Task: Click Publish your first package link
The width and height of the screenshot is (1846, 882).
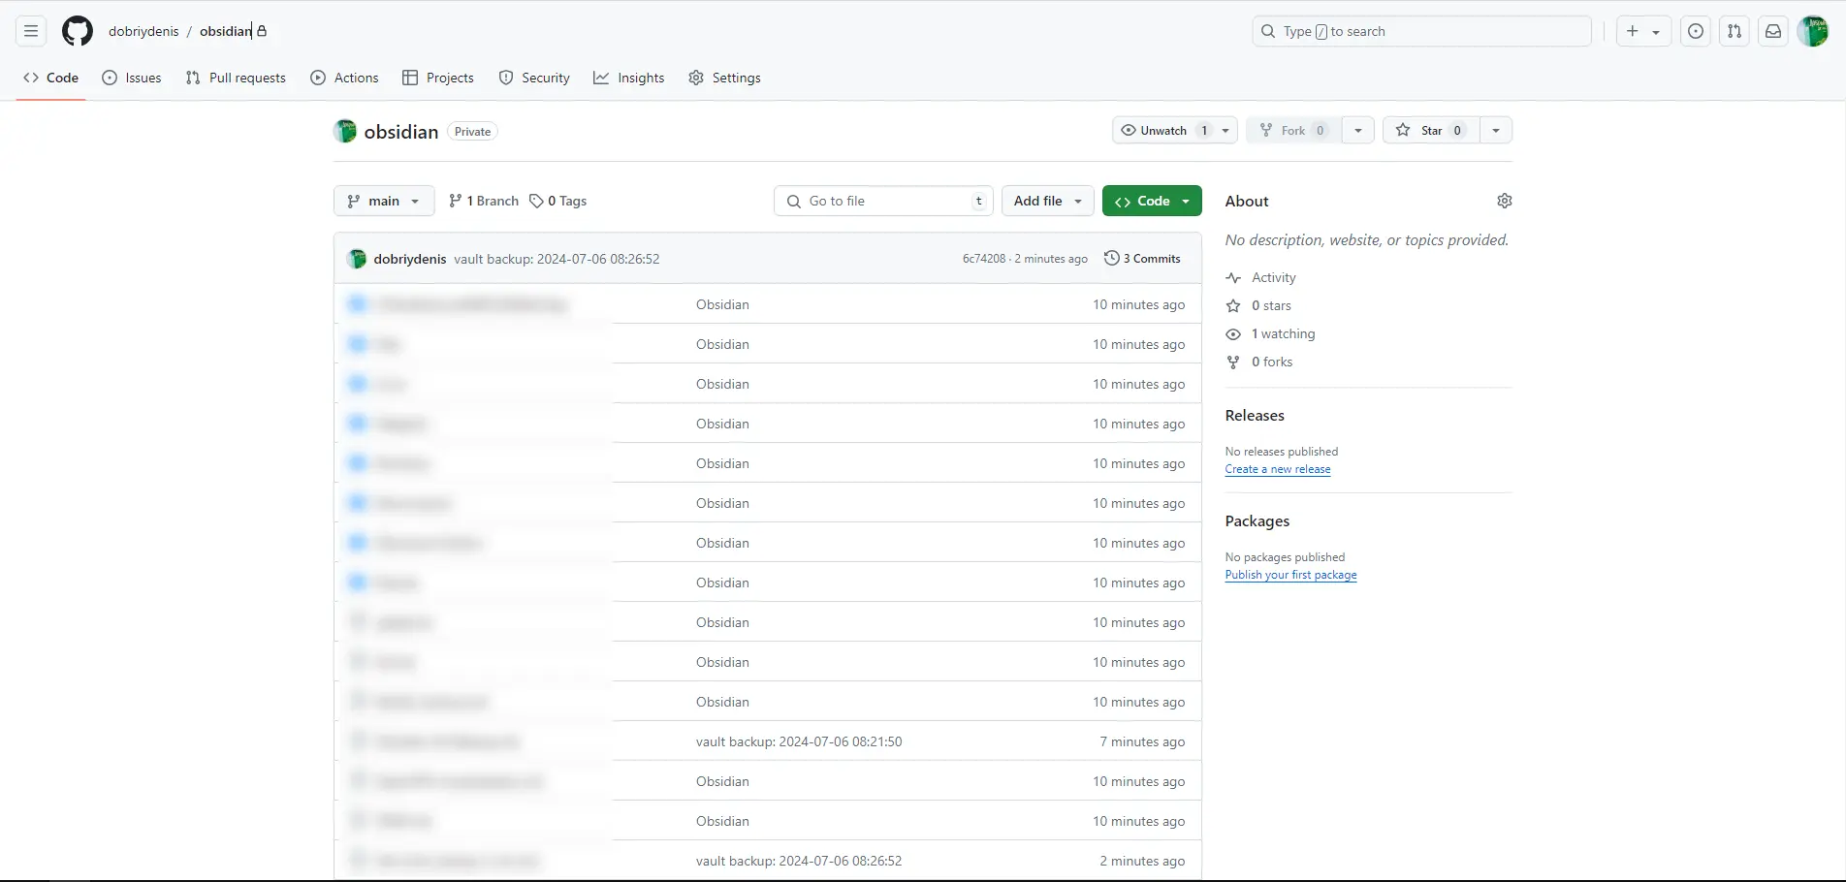Action: [1290, 575]
